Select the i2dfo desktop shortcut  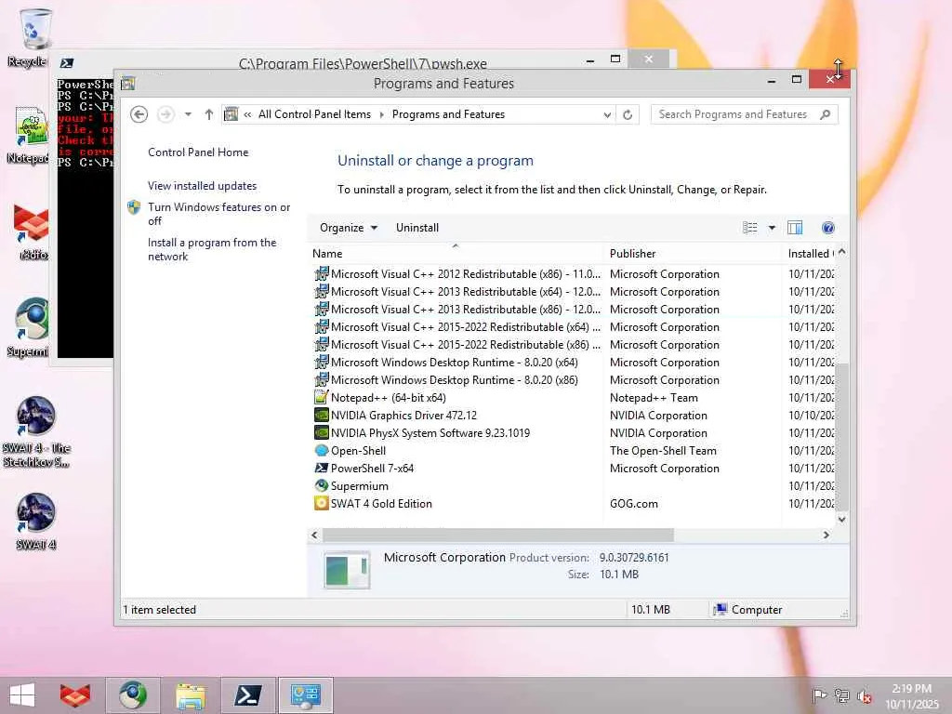pyautogui.click(x=32, y=231)
